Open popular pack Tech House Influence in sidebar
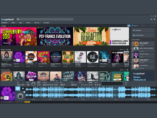Image resolution: width=157 pixels, height=118 pixels. click(143, 55)
